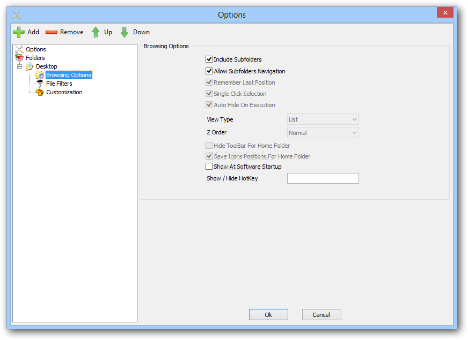Collapse the Desktop tree node
The width and height of the screenshot is (468, 340).
[x=20, y=66]
